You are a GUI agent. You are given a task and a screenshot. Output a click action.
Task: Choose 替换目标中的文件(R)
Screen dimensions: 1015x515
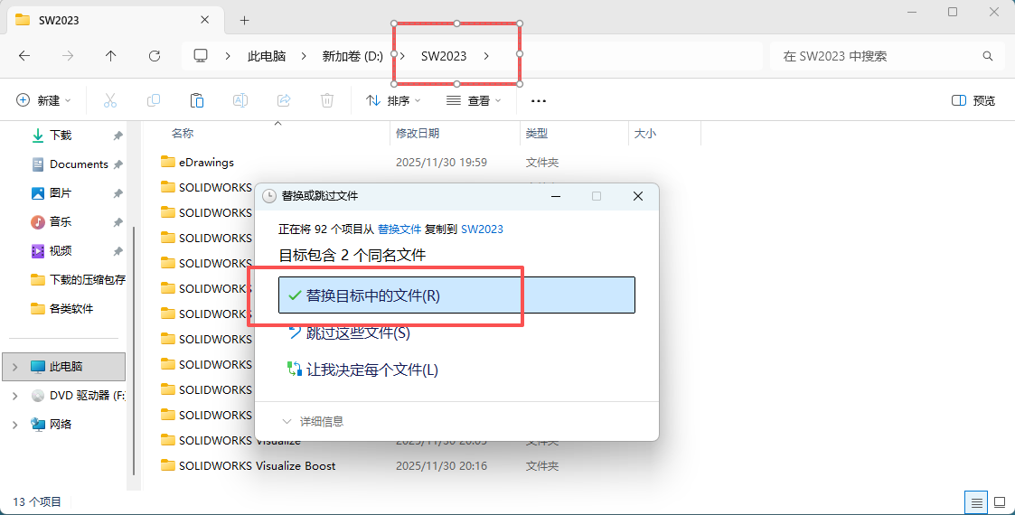[457, 295]
